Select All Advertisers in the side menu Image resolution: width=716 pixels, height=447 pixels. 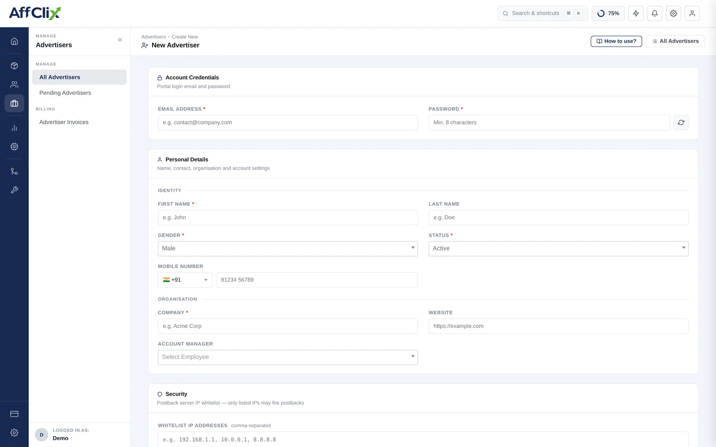pyautogui.click(x=79, y=77)
